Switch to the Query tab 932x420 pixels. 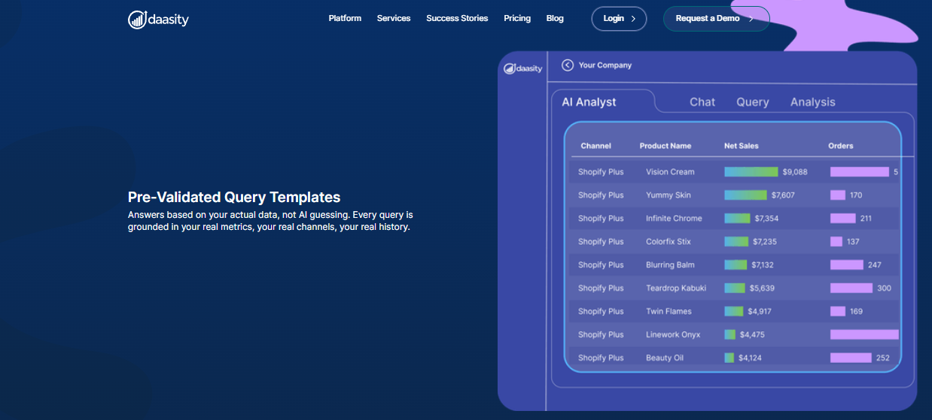753,102
